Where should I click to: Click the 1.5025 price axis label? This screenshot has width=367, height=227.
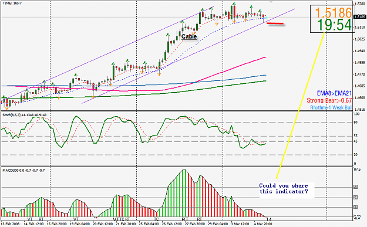(x=360, y=39)
